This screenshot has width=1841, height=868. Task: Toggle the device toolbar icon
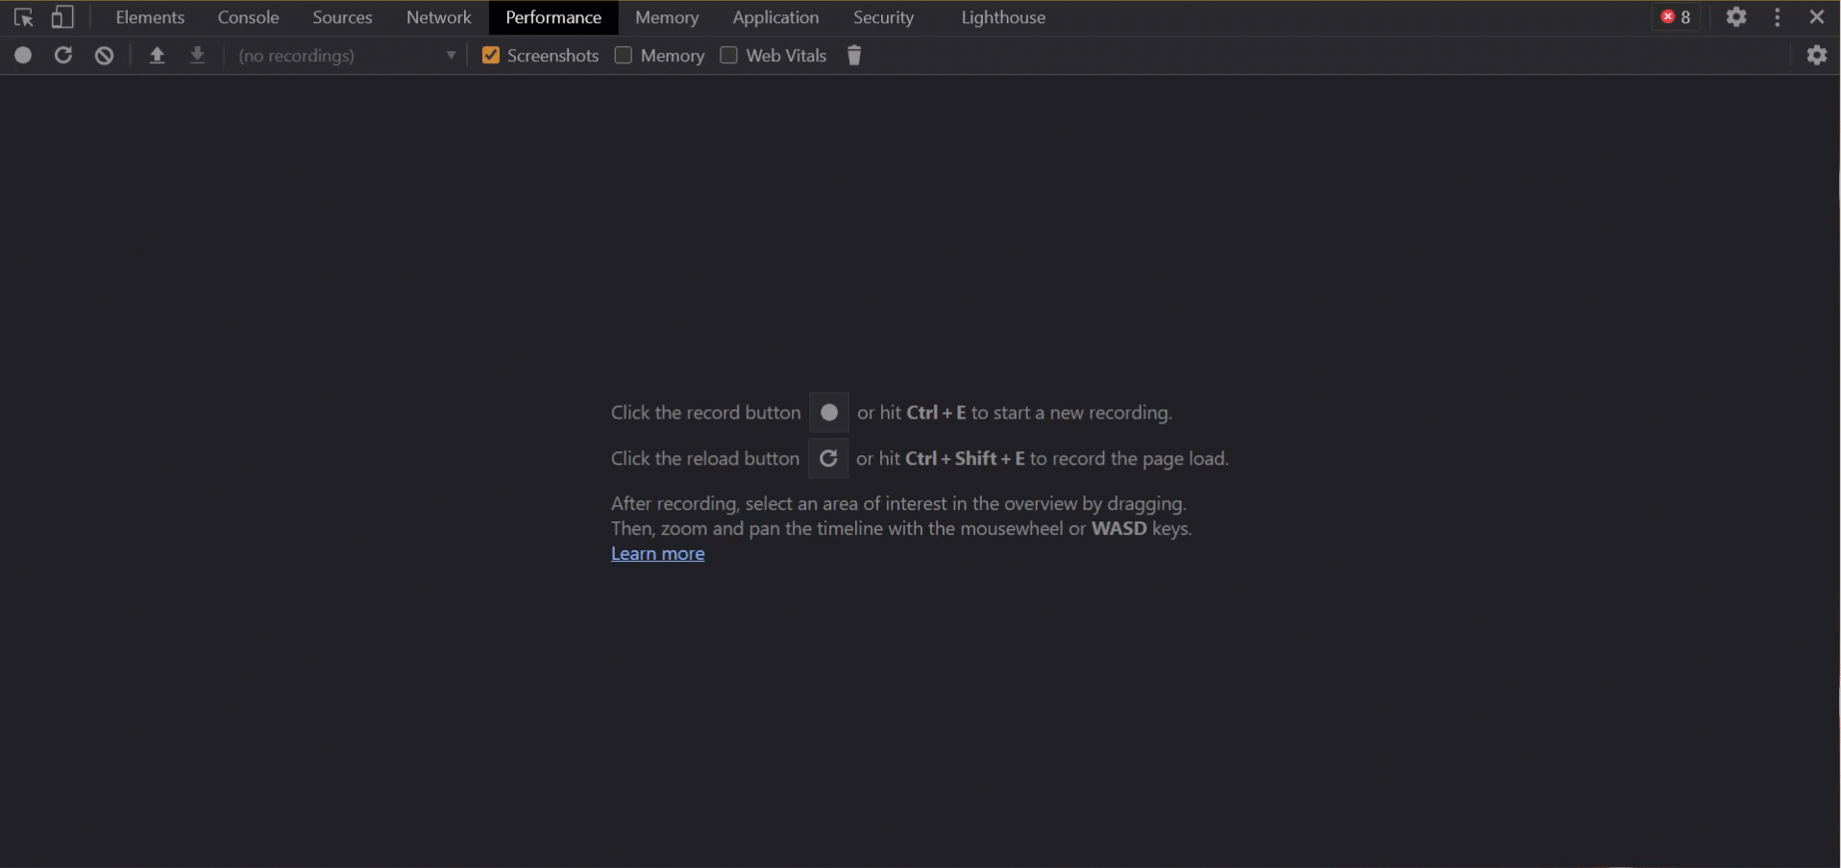click(62, 17)
